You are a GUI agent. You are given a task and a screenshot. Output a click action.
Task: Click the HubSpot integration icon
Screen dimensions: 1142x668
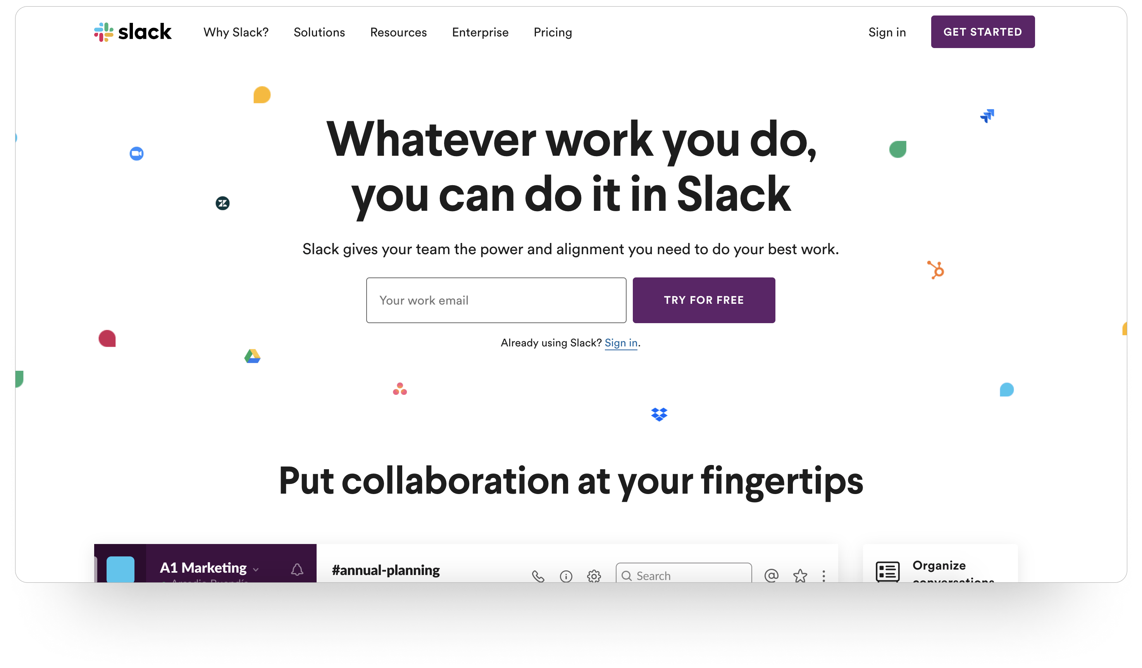935,270
